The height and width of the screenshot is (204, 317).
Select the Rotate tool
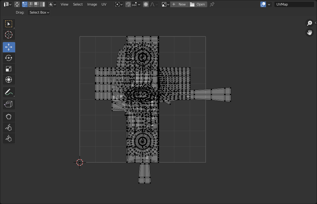(9, 58)
